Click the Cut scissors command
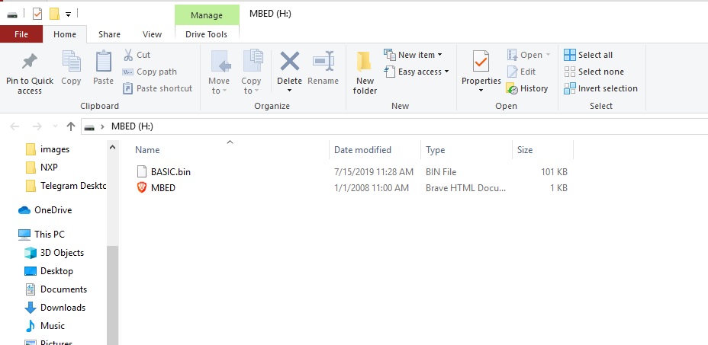This screenshot has height=345, width=708. [x=137, y=55]
